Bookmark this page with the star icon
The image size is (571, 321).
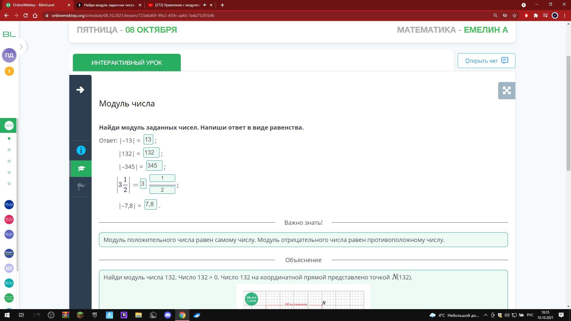pos(514,15)
